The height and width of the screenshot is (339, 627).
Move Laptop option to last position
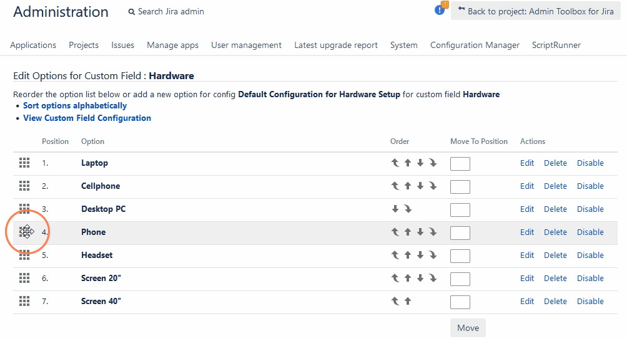(x=433, y=163)
